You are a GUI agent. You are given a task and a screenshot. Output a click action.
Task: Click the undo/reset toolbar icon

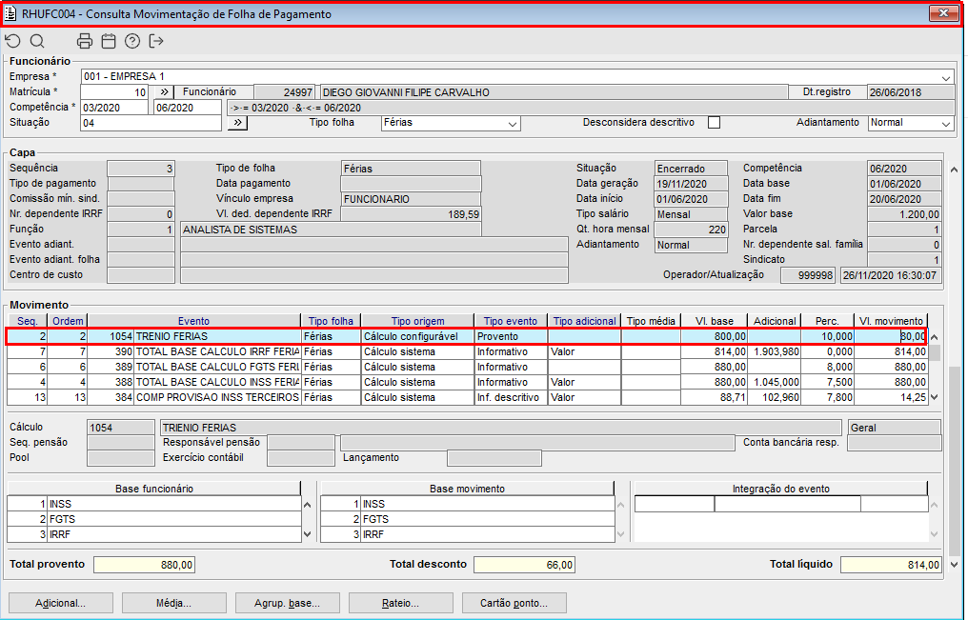point(12,41)
